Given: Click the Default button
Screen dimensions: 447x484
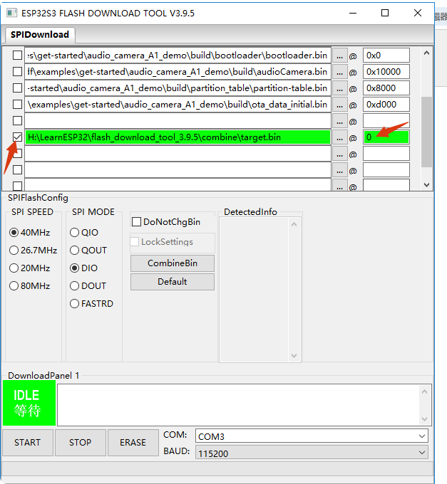Looking at the screenshot, I should (173, 282).
